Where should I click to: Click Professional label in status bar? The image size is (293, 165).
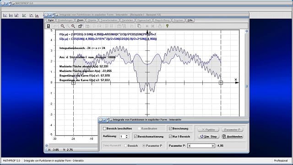point(281,161)
